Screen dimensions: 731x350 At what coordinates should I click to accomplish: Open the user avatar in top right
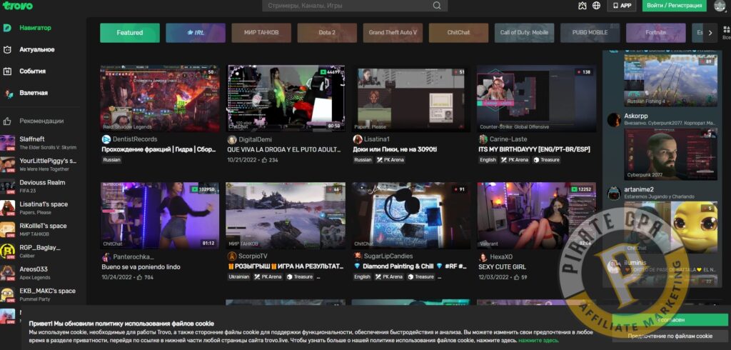point(720,6)
